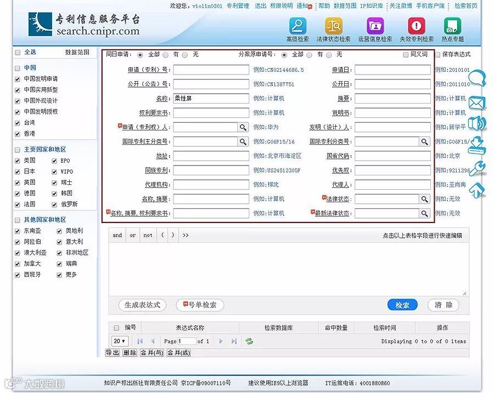Viewport: 494px width, 393px height.
Task: Open 关注微博 top link
Action: click(x=401, y=5)
